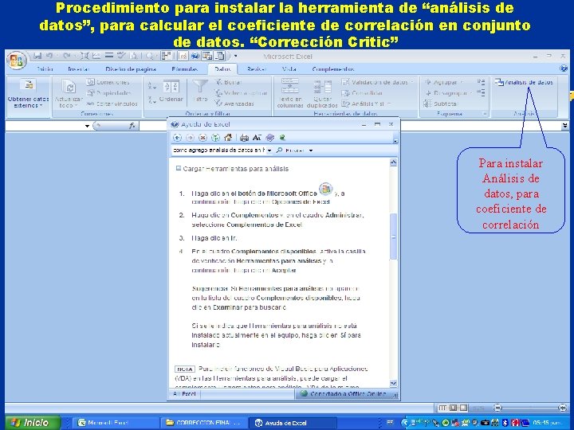Open the Esquema group dialog launcher
Viewport: 574px width, 430px height.
point(485,114)
